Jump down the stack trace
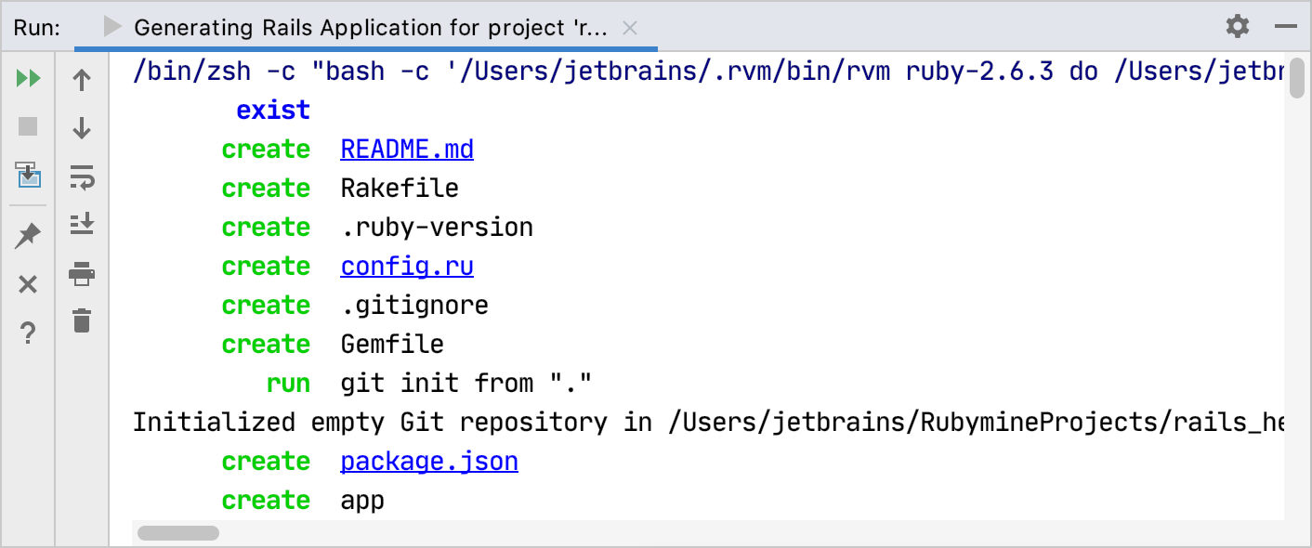Screen dimensions: 1312x548 pos(81,127)
